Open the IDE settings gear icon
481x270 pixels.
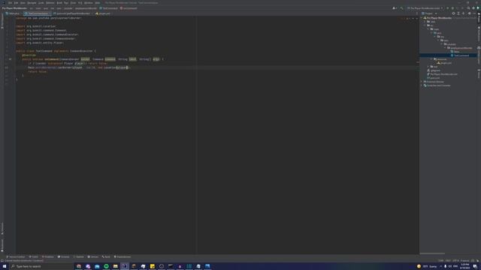(473, 8)
